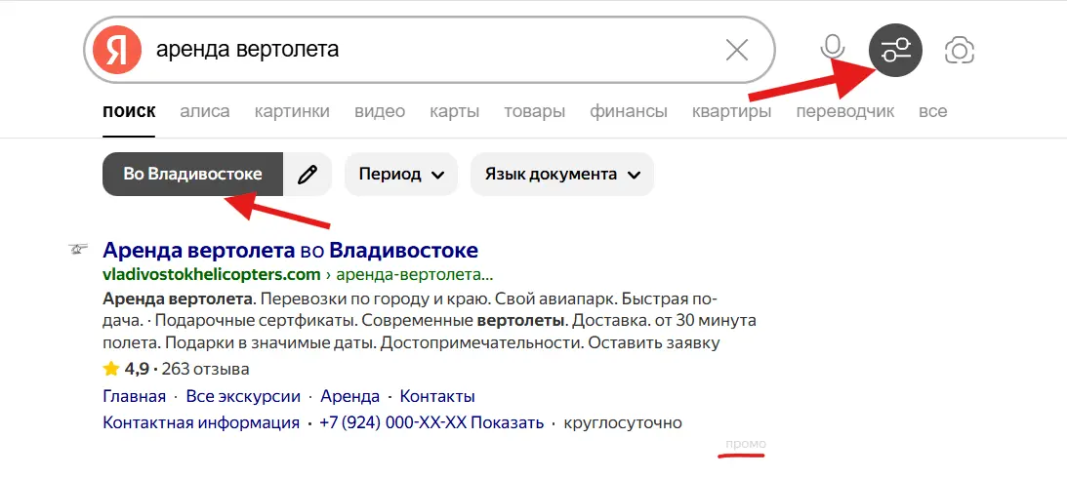Viewport: 1067px width, 478px height.
Task: Switch to the 'картинки' tab
Action: point(292,111)
